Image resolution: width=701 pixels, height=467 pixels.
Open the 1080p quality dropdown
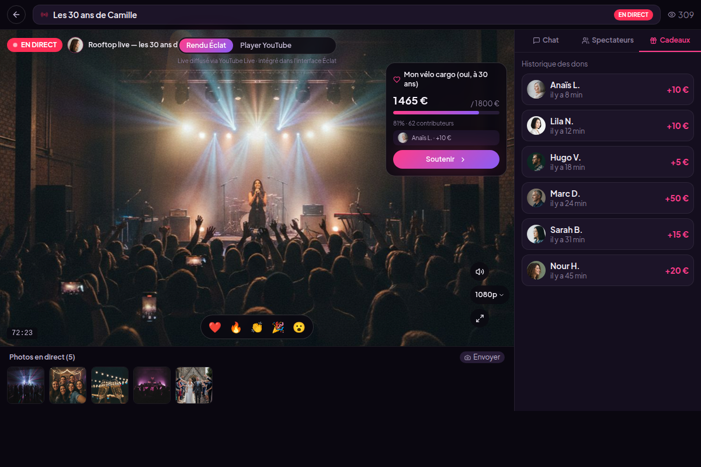[x=490, y=295]
